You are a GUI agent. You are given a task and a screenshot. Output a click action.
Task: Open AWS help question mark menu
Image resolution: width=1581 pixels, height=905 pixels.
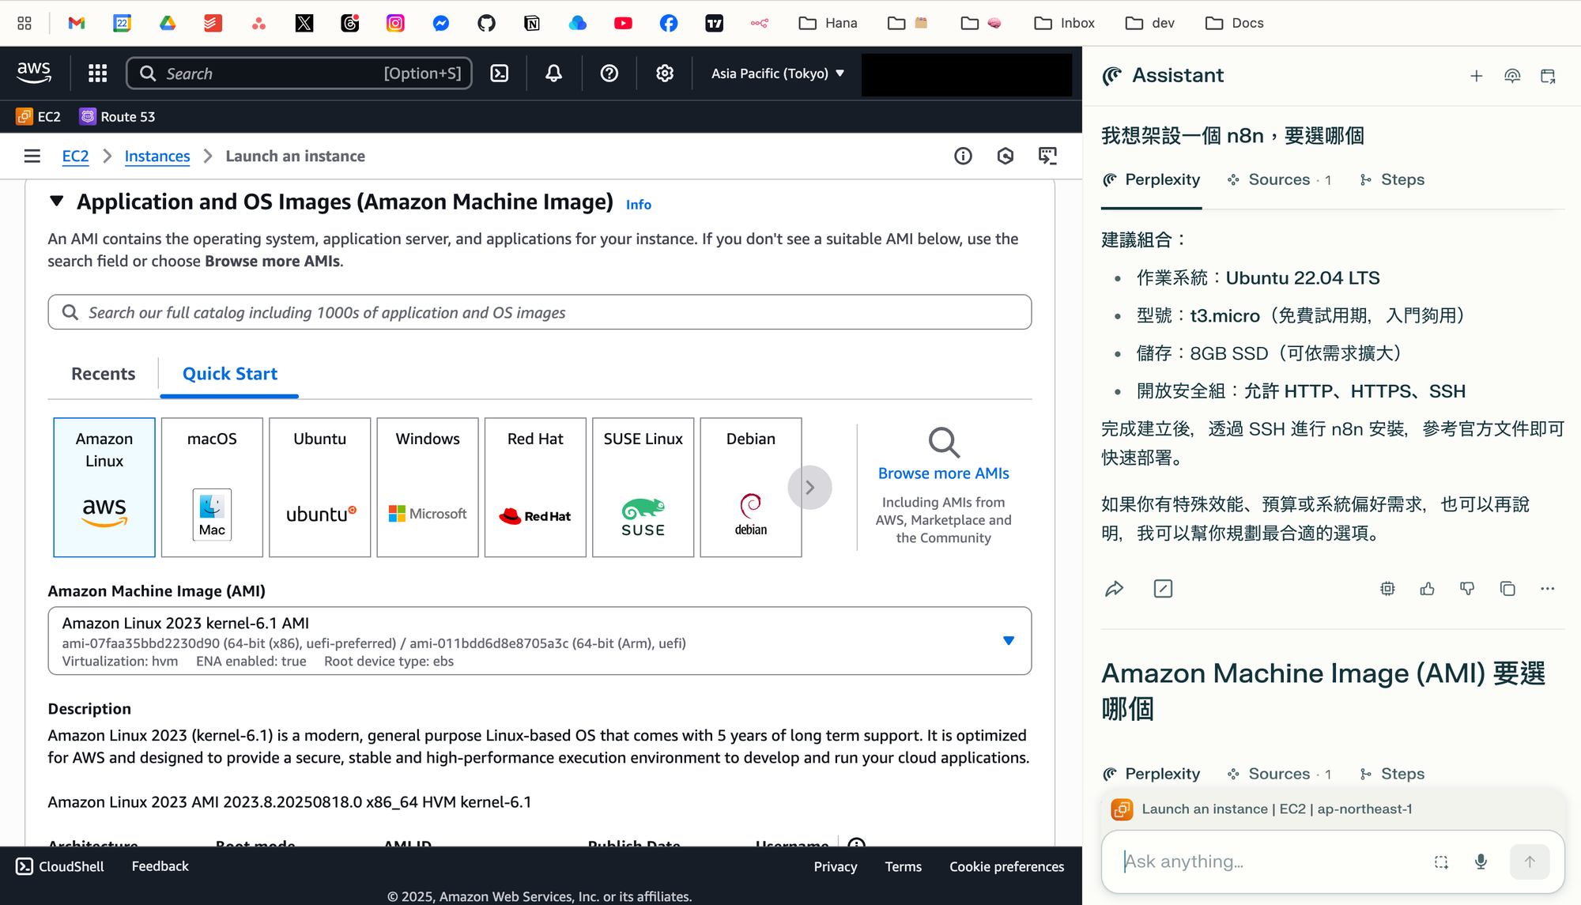pos(609,74)
